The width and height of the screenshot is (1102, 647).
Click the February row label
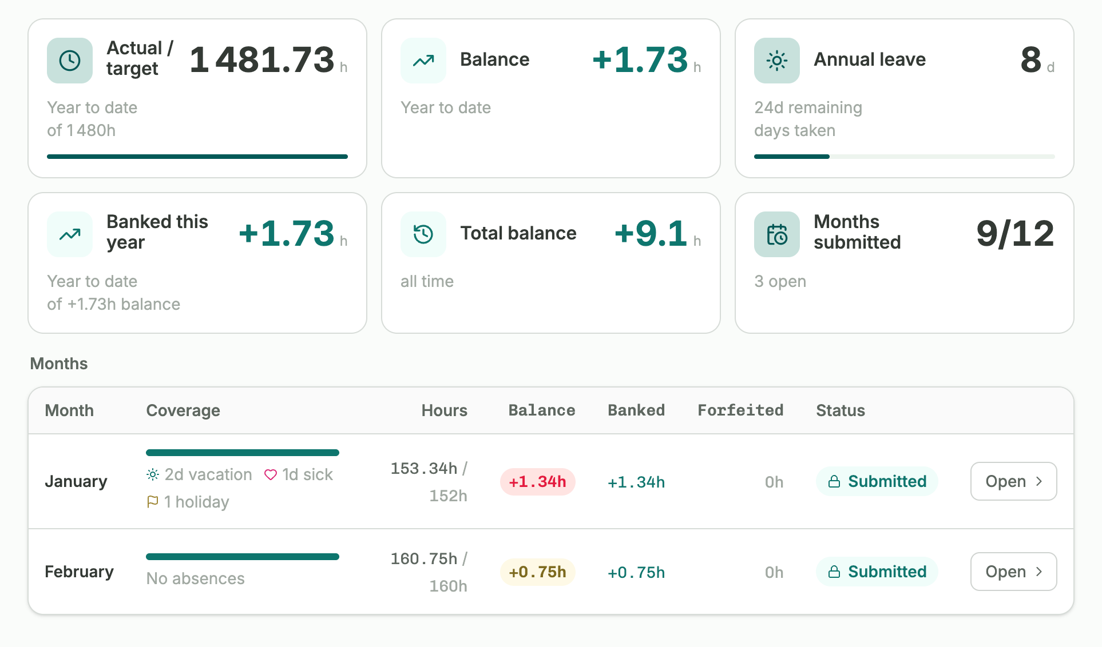click(x=79, y=572)
